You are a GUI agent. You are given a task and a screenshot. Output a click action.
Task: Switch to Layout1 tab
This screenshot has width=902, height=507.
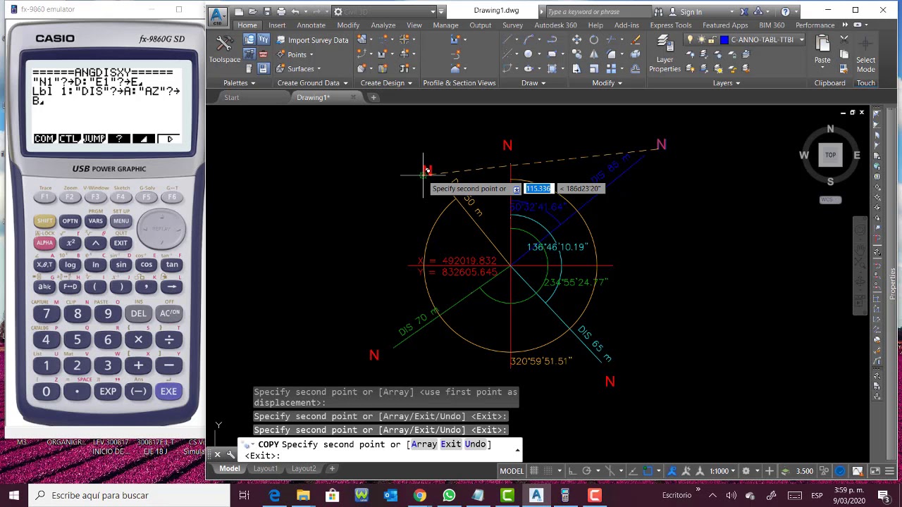[x=266, y=469]
